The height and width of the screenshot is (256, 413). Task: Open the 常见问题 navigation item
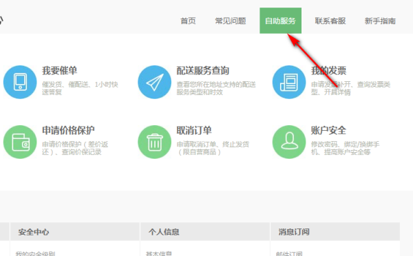click(231, 21)
